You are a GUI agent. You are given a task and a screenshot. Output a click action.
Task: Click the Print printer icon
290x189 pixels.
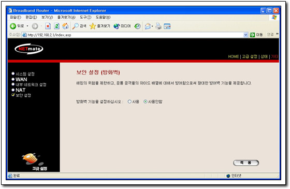(158, 26)
